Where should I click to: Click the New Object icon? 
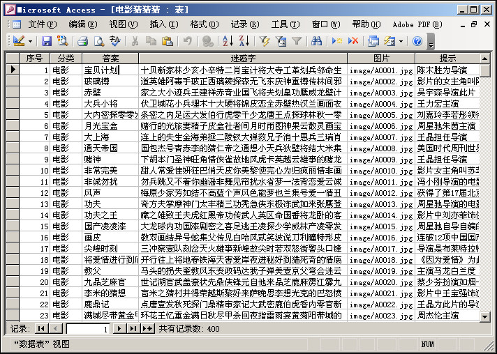[x=390, y=41]
